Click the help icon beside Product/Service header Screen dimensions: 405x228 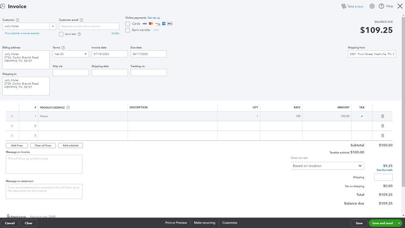(x=68, y=108)
